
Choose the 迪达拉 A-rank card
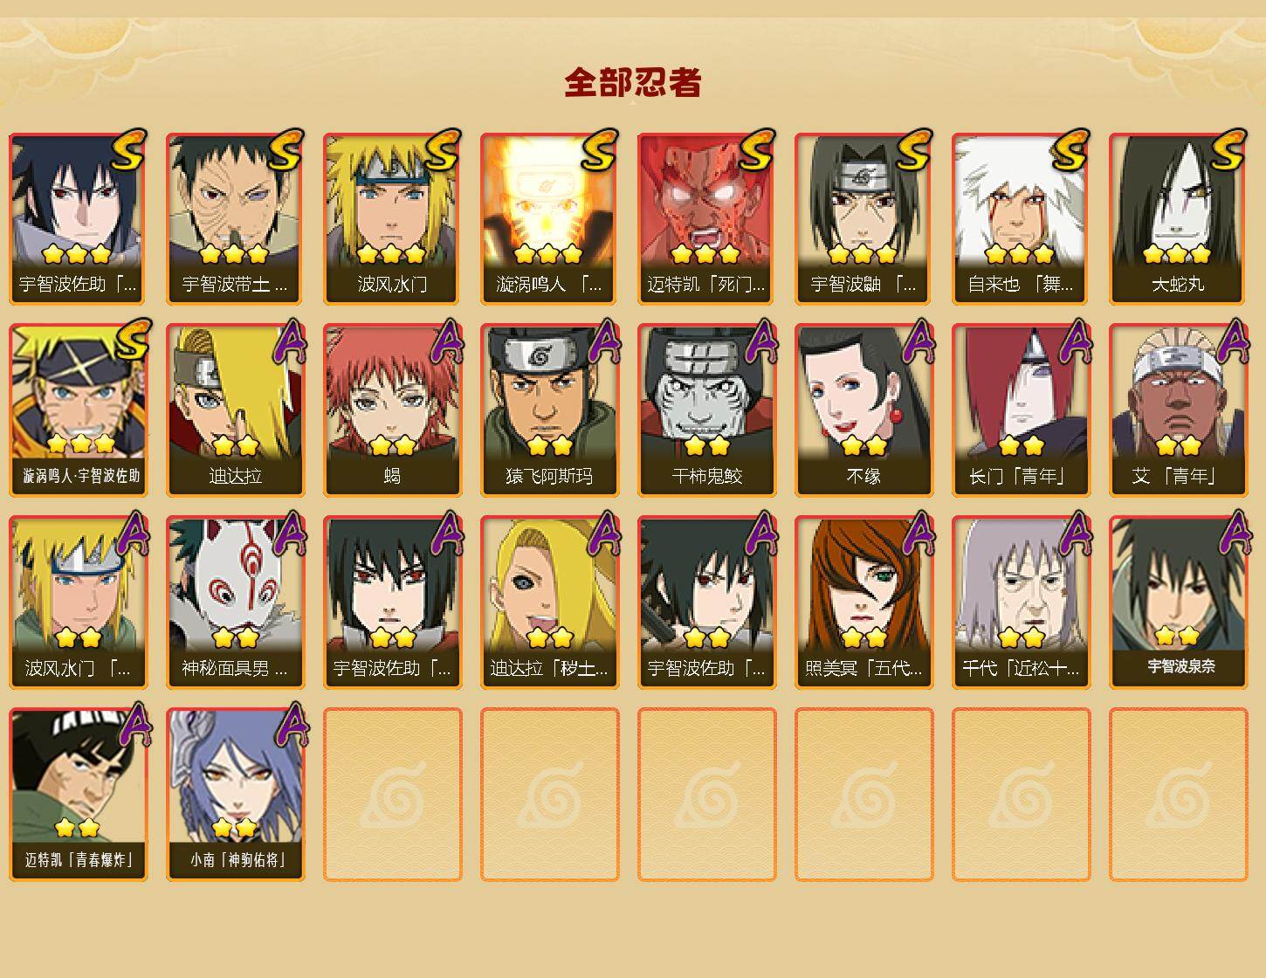pos(235,410)
